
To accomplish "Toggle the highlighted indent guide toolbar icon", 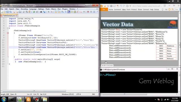I will (x=69, y=12).
